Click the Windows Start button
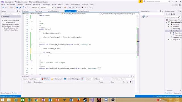The width and height of the screenshot is (182, 102). point(3,100)
